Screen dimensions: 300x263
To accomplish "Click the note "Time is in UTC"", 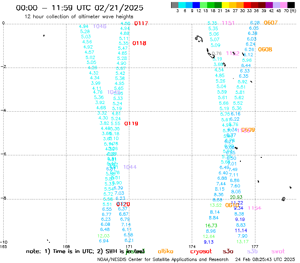I will click(x=73, y=251).
